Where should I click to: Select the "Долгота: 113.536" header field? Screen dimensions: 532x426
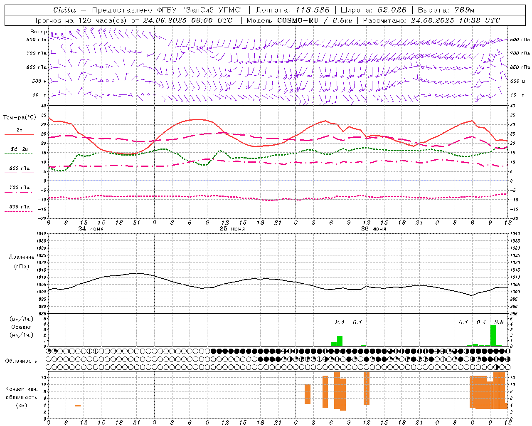point(293,10)
